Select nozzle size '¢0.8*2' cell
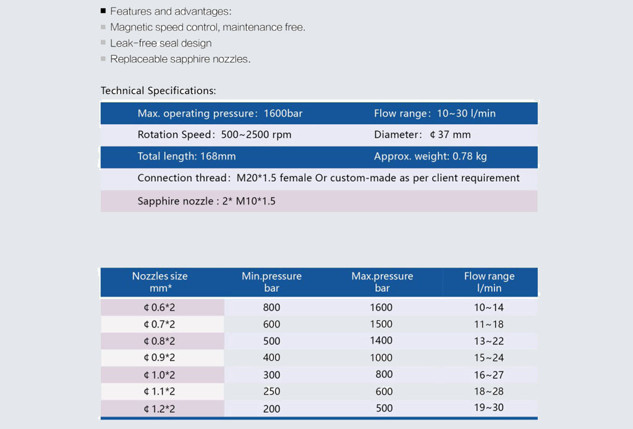 (163, 341)
